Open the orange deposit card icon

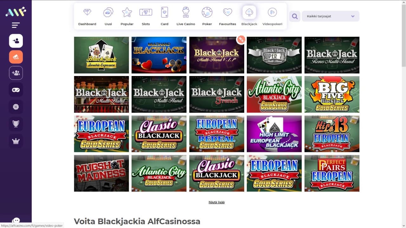pyautogui.click(x=16, y=57)
